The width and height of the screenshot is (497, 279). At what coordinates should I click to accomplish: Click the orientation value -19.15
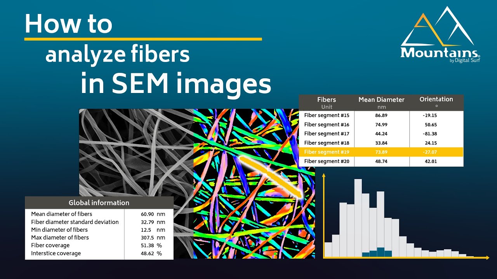430,115
